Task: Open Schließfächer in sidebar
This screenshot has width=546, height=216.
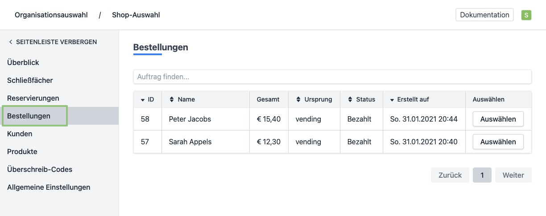Action: click(30, 81)
